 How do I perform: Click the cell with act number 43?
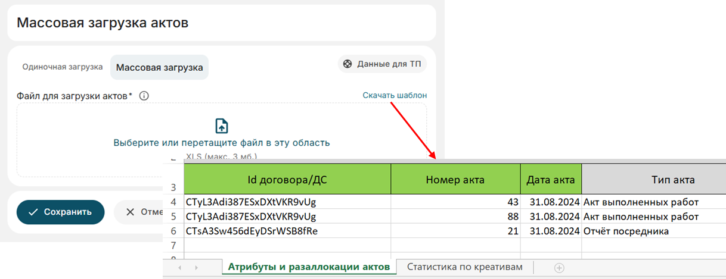(455, 202)
